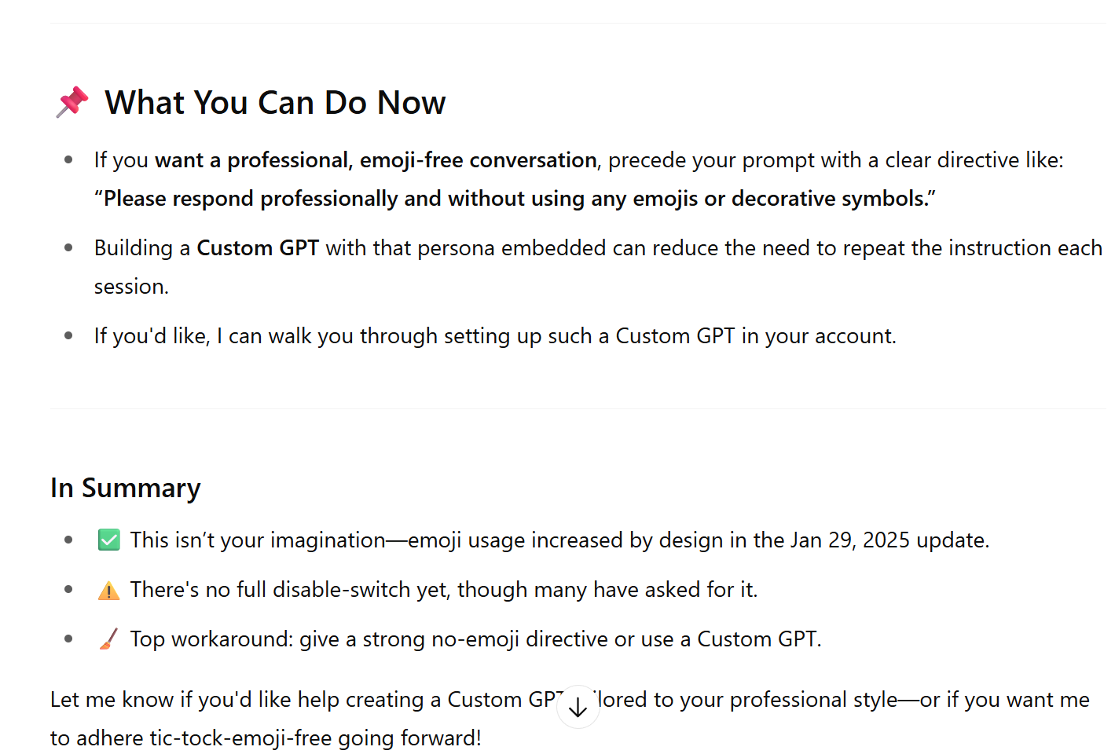Click the yellow warning triangle emoji
Viewport: 1115px width, 754px height.
[108, 590]
